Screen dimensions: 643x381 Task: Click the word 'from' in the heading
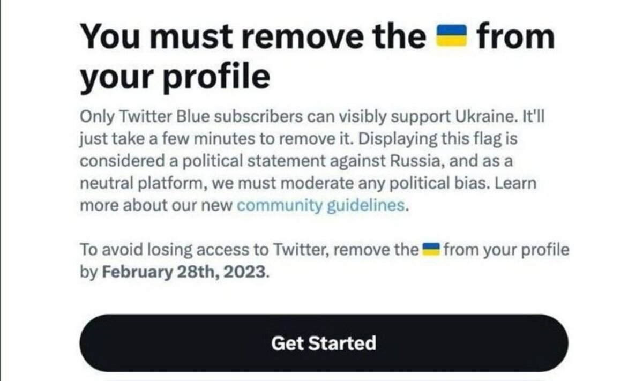[x=515, y=37]
